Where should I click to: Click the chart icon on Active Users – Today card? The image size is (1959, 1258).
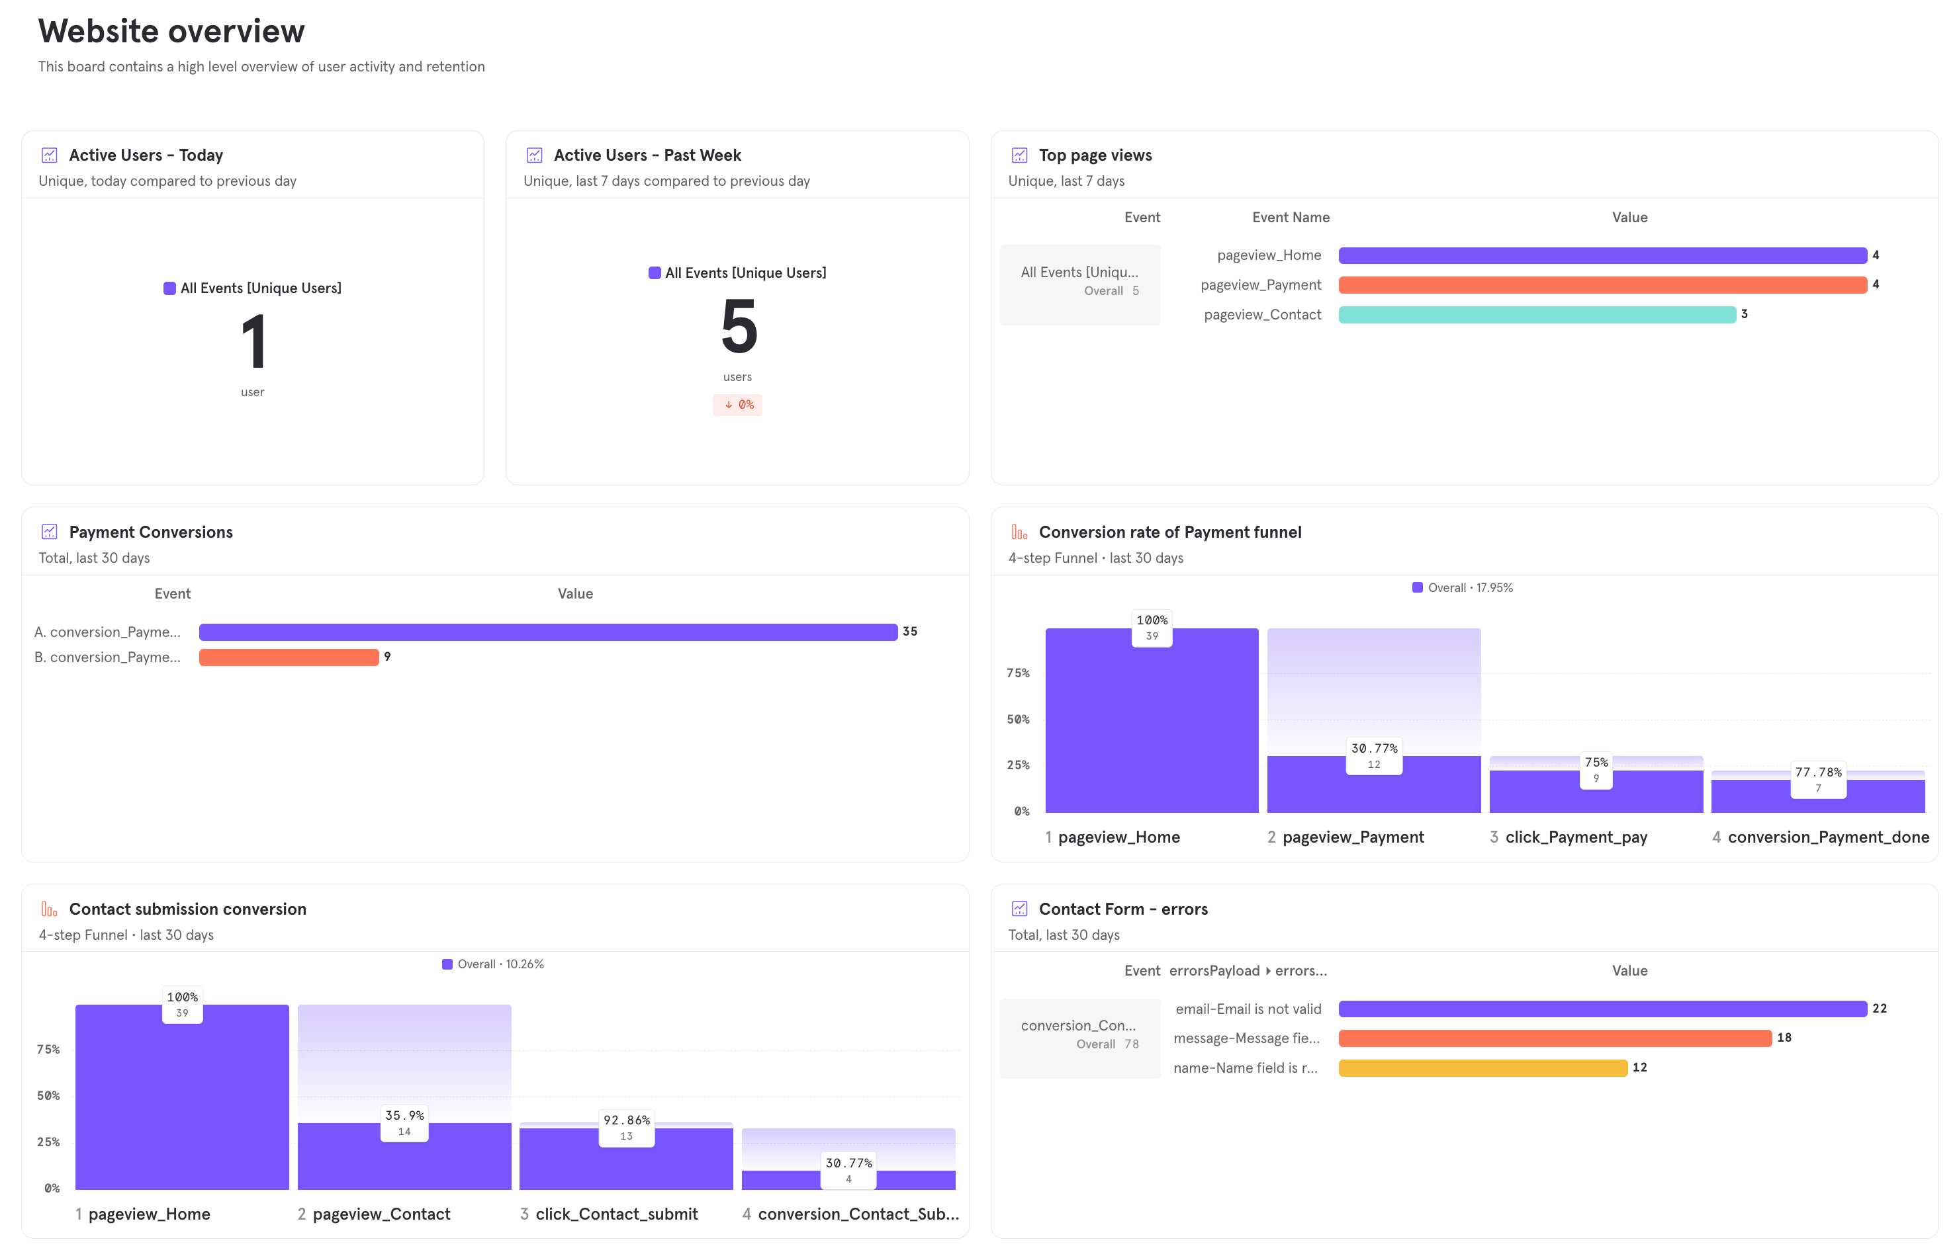click(50, 154)
